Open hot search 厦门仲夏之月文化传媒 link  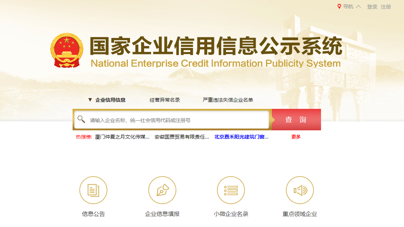click(122, 137)
